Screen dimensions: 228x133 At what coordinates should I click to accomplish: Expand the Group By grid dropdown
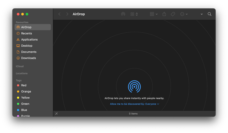[x=154, y=14]
